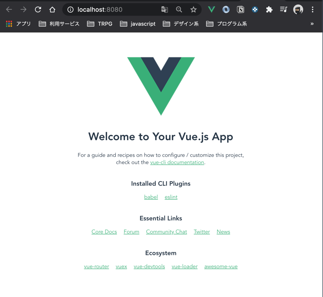This screenshot has width=323, height=297.
Task: Open the 利用サービス bookmark folder
Action: coord(59,24)
